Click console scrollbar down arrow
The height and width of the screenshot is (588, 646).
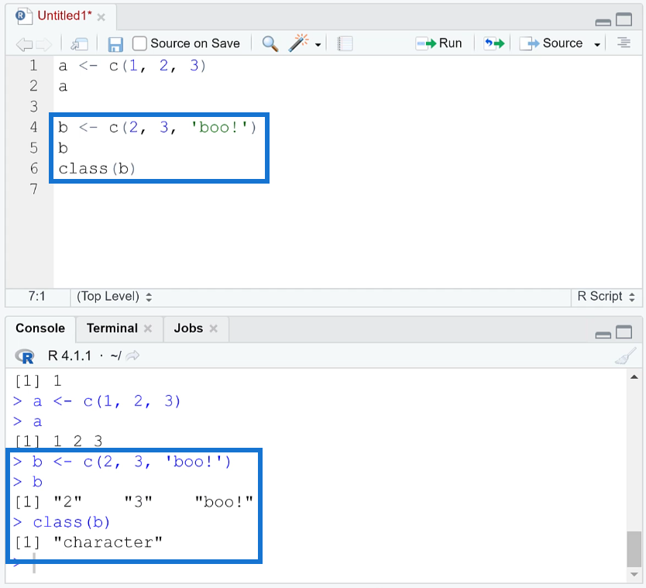(634, 574)
